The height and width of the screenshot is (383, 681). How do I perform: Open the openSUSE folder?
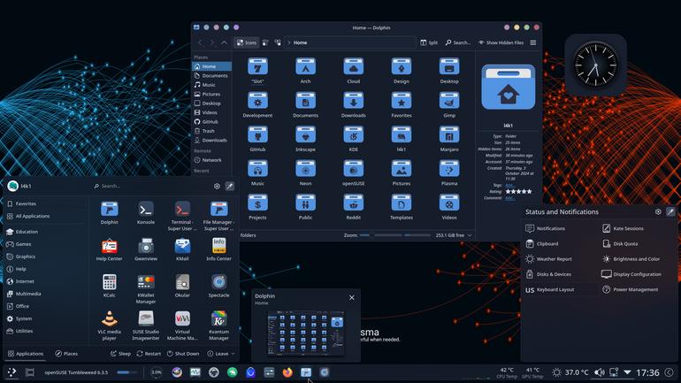354,172
